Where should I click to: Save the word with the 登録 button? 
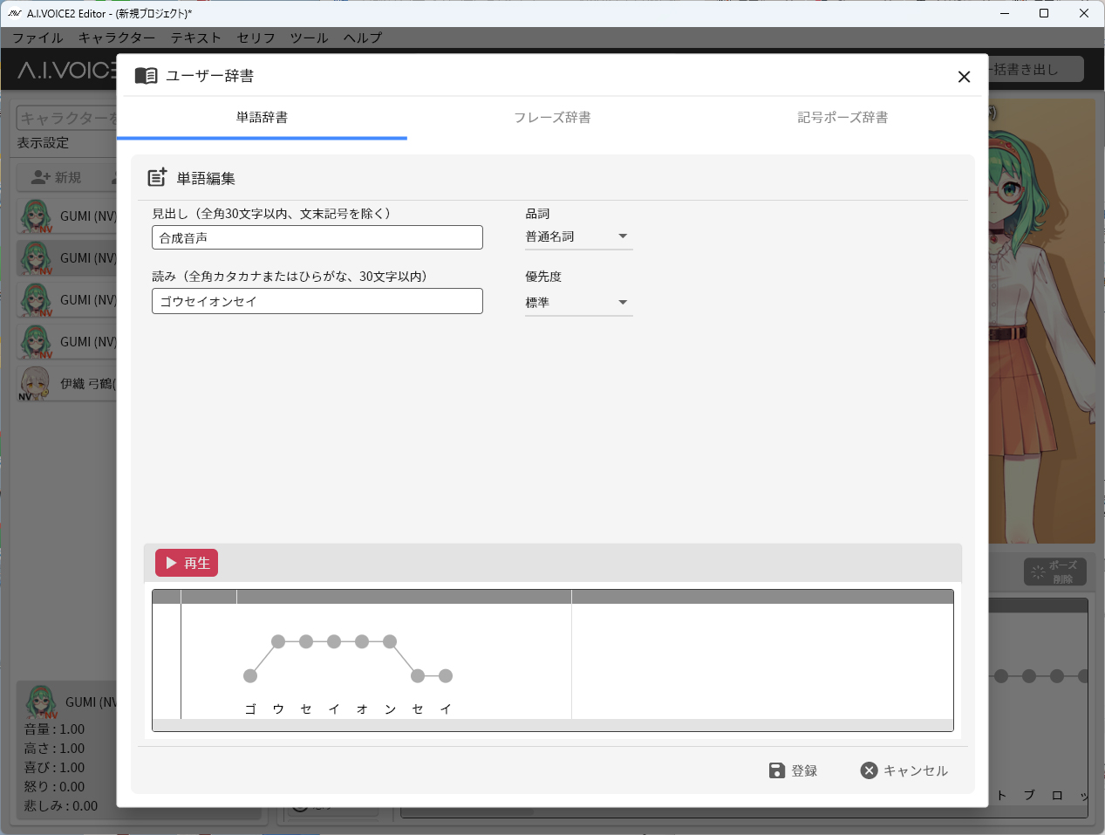point(793,770)
